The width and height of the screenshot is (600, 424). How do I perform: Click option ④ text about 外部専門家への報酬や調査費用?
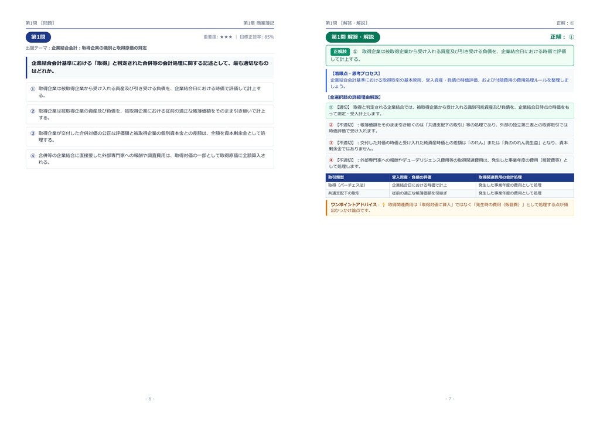(152, 159)
